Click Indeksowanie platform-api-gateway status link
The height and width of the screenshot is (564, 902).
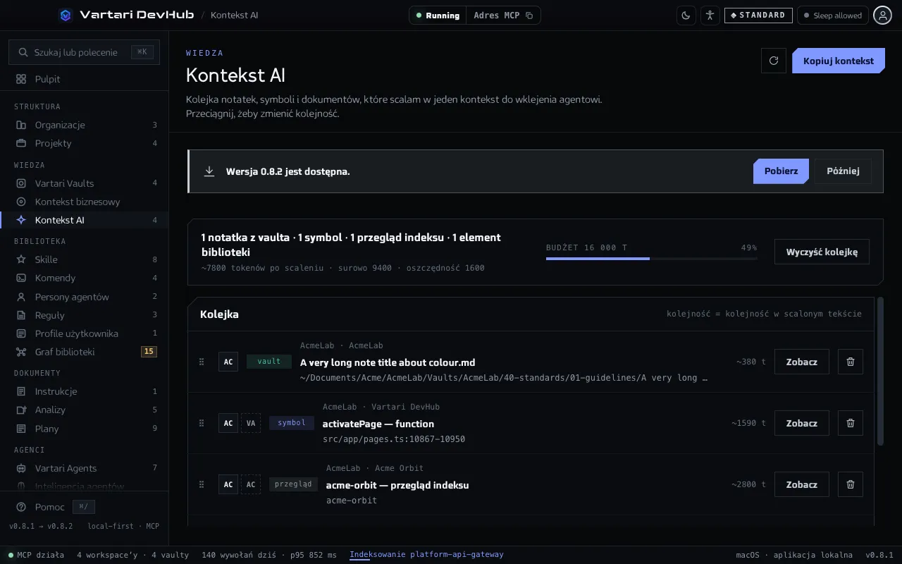[x=426, y=555]
